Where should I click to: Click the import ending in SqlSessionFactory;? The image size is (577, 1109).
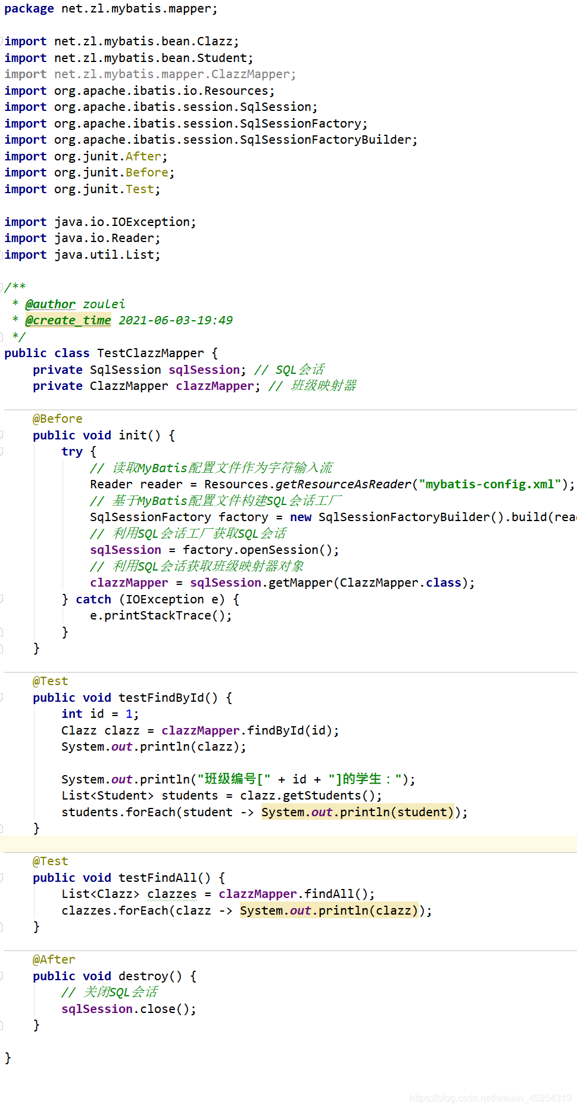point(186,123)
